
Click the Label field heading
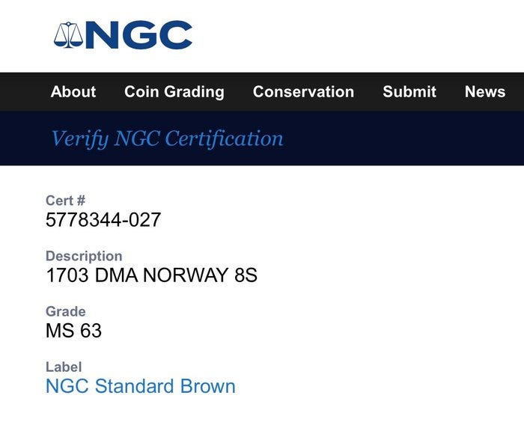64,367
